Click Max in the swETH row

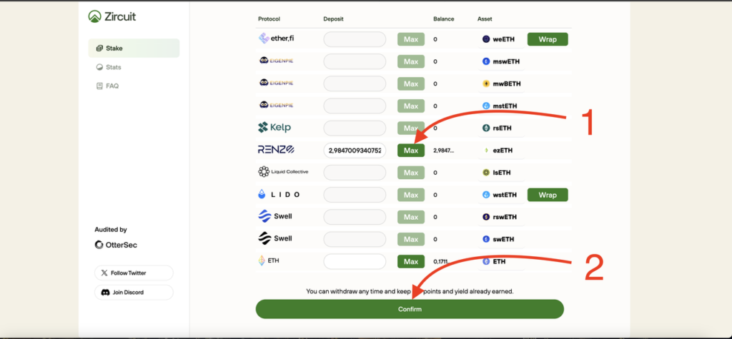coord(411,239)
